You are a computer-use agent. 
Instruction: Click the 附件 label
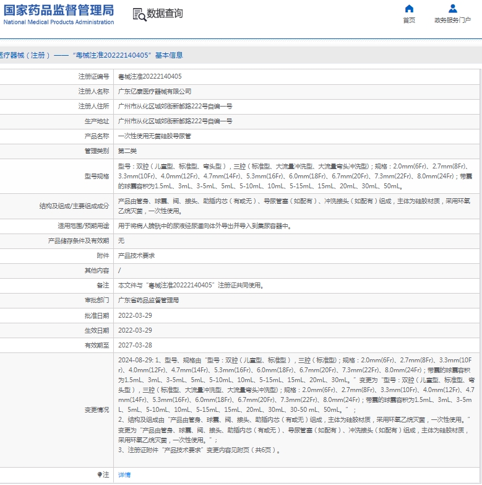tap(103, 255)
